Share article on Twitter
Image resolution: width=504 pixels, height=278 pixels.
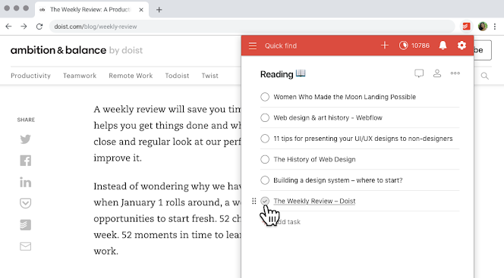(25, 139)
